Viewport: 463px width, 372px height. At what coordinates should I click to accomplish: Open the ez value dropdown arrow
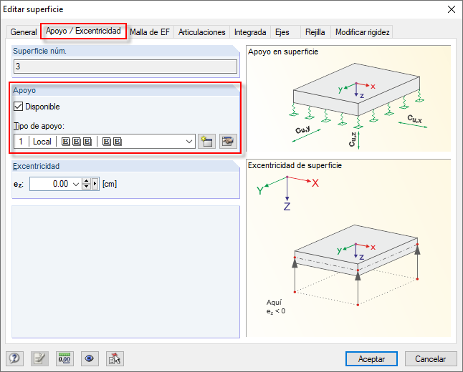tap(76, 185)
